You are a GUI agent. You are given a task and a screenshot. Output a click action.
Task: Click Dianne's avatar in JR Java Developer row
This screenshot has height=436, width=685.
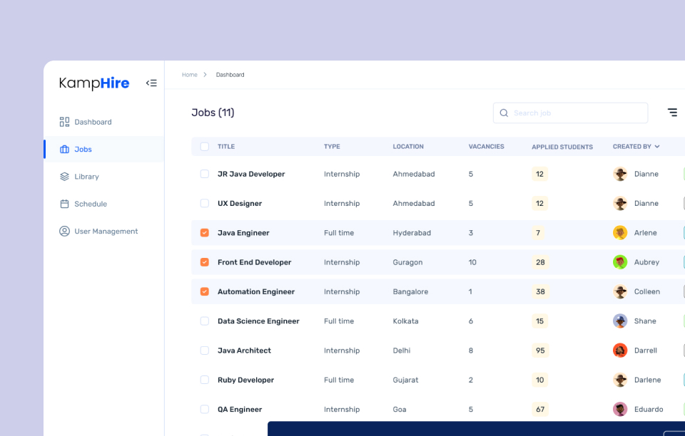[620, 174]
